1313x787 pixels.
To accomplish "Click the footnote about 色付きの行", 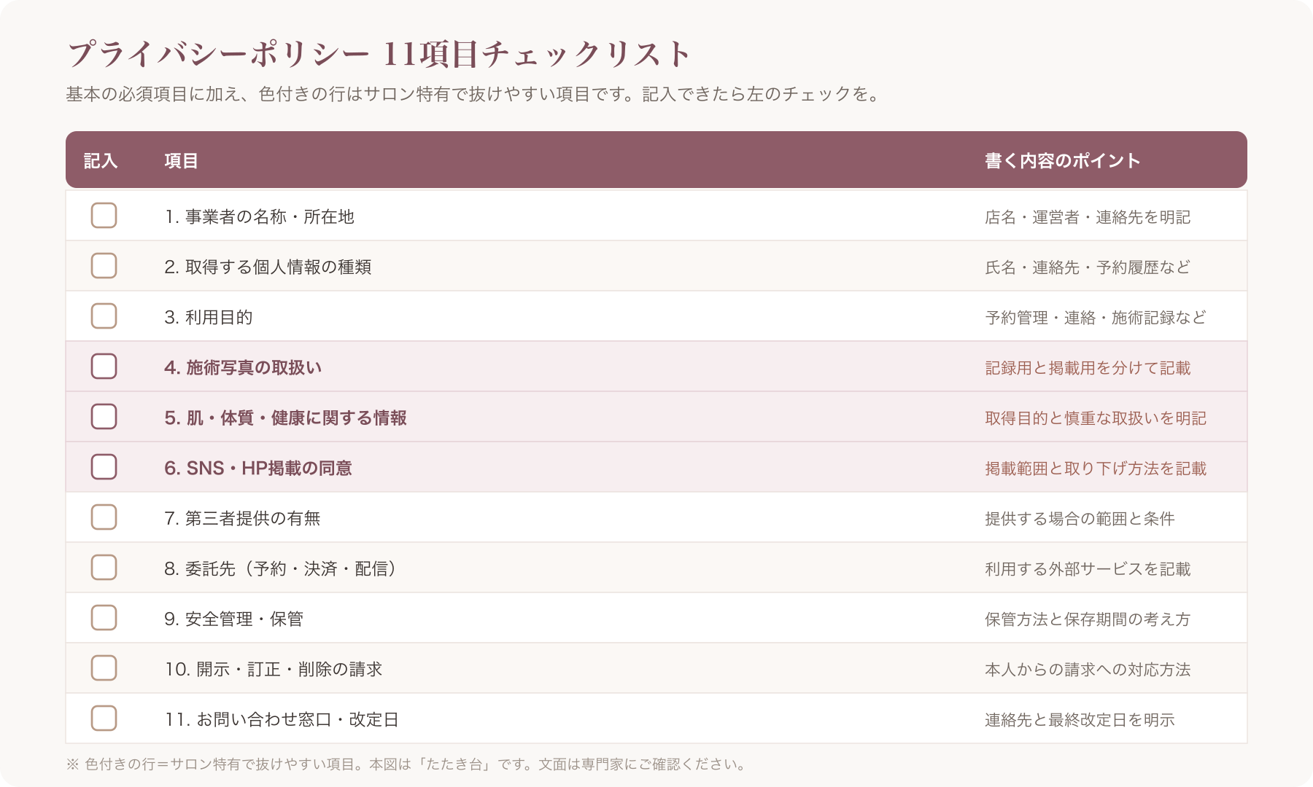I will (407, 764).
